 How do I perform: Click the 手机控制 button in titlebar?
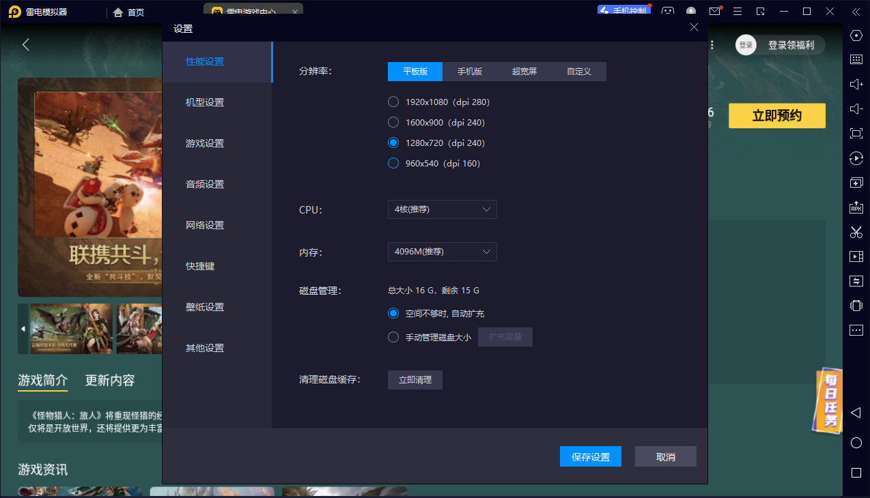click(x=623, y=10)
